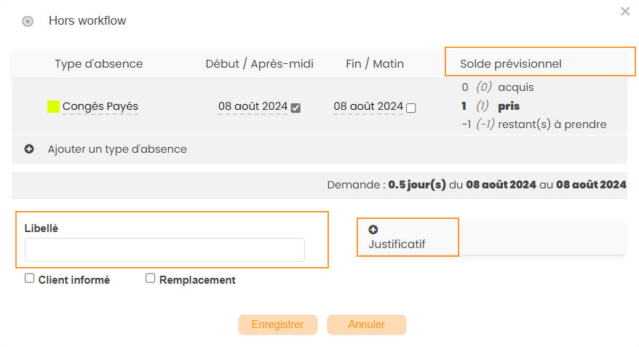Focus the Libellé text field
Screen dimensions: 639x347
(x=164, y=250)
